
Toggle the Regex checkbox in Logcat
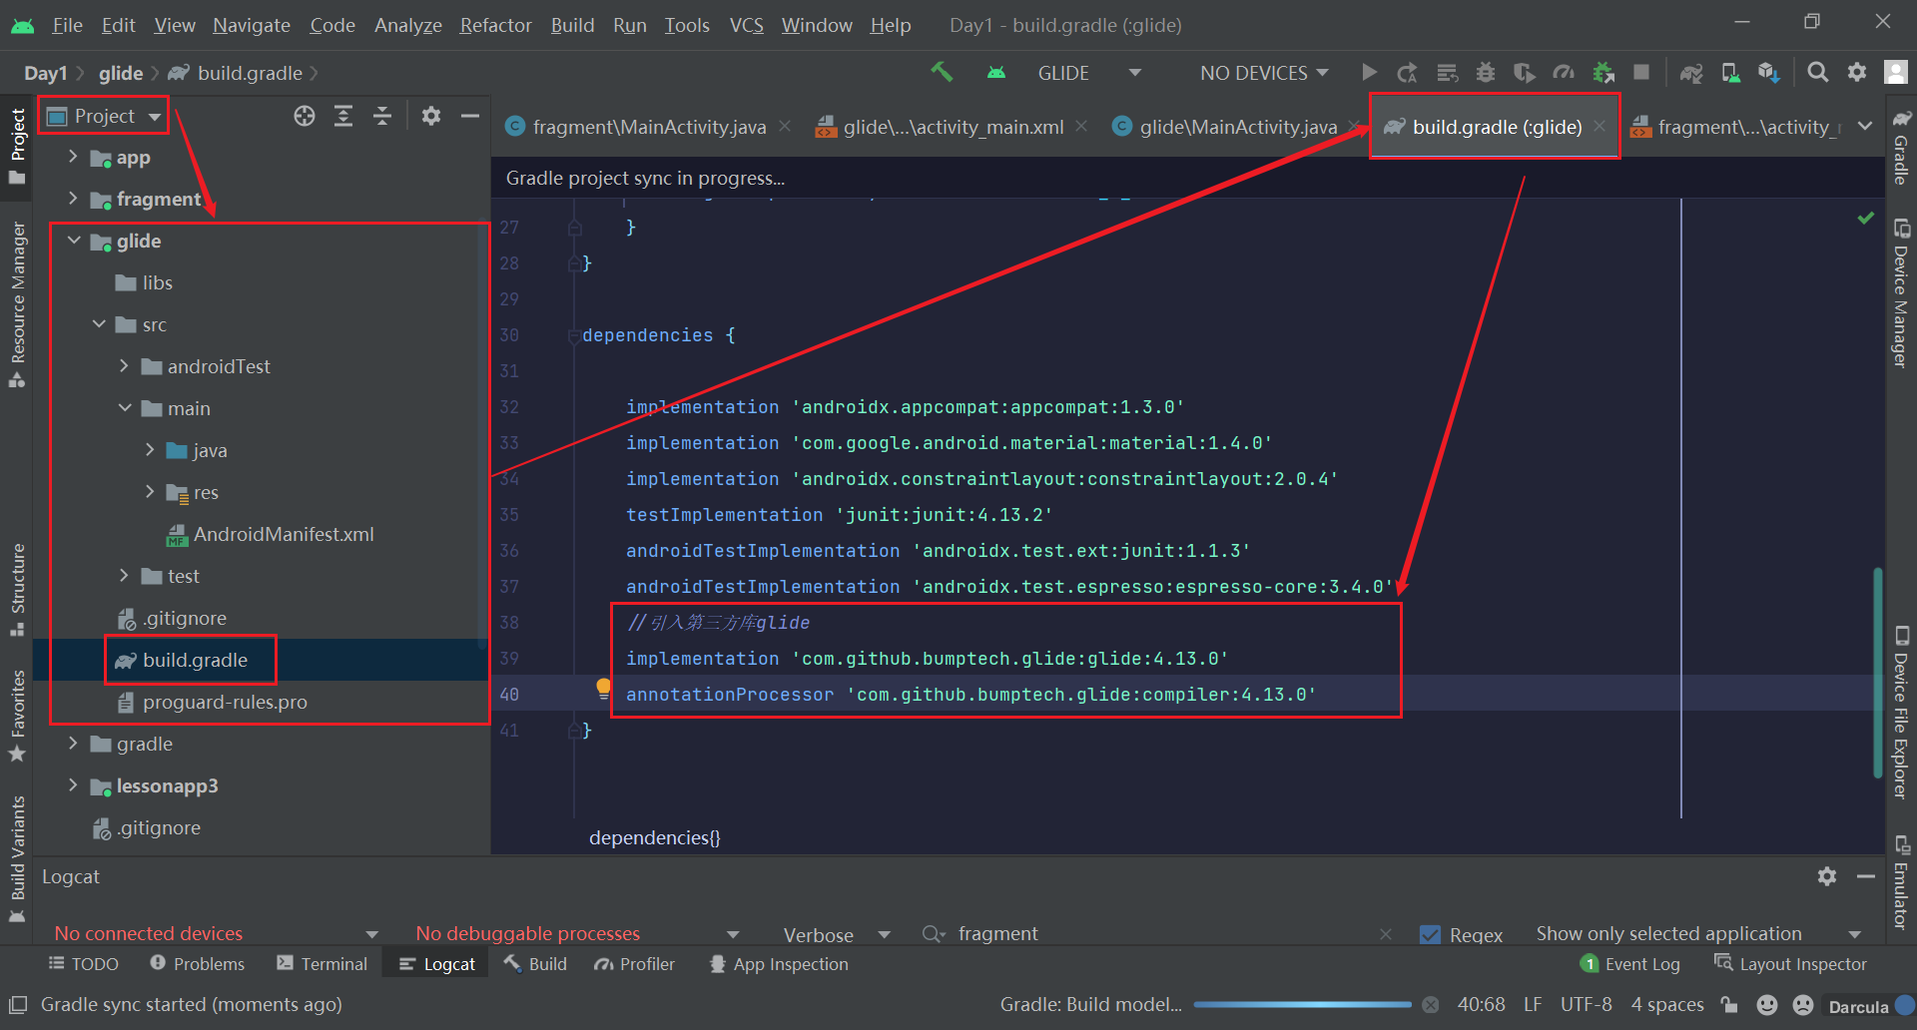pos(1430,934)
